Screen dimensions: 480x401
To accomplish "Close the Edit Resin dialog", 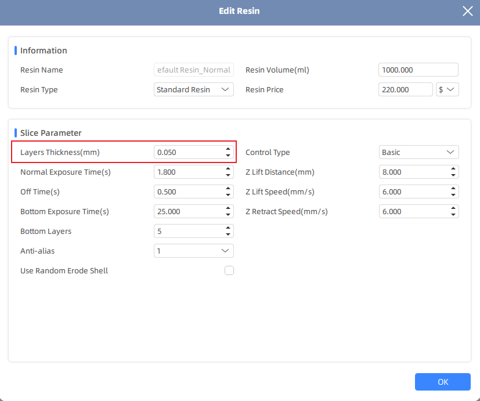I will point(467,11).
